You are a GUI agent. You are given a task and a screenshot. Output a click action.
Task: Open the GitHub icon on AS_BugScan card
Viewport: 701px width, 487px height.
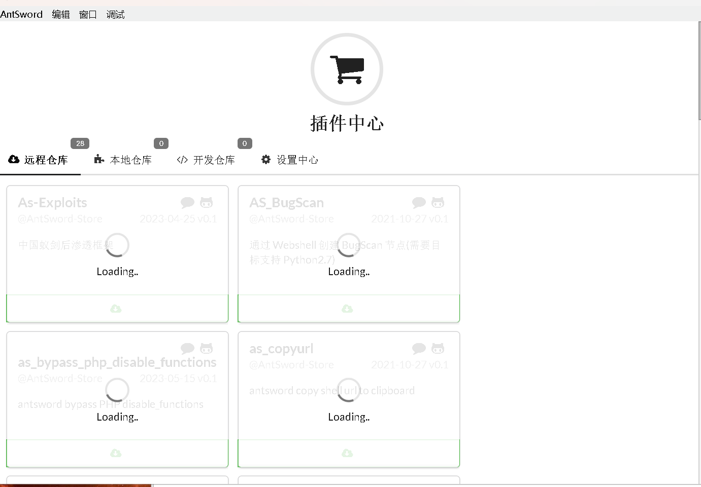(438, 202)
